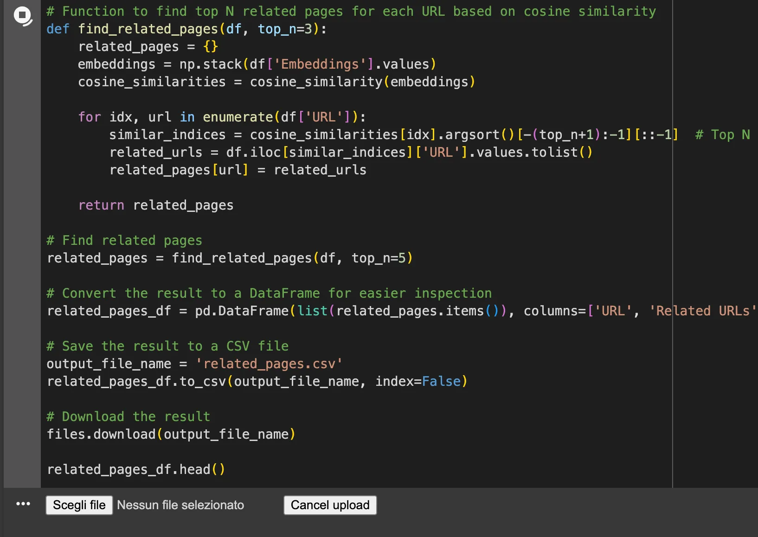The height and width of the screenshot is (537, 758).
Task: Click the cosine_similarity(embeddings) call
Action: (x=362, y=82)
